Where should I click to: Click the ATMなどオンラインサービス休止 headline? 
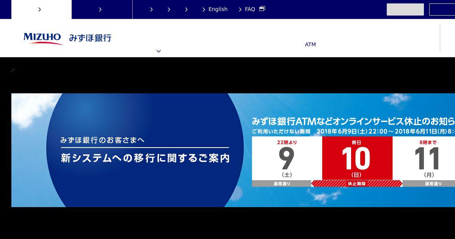353,121
